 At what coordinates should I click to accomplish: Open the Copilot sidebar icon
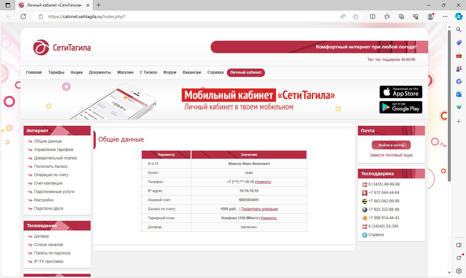coord(459,16)
